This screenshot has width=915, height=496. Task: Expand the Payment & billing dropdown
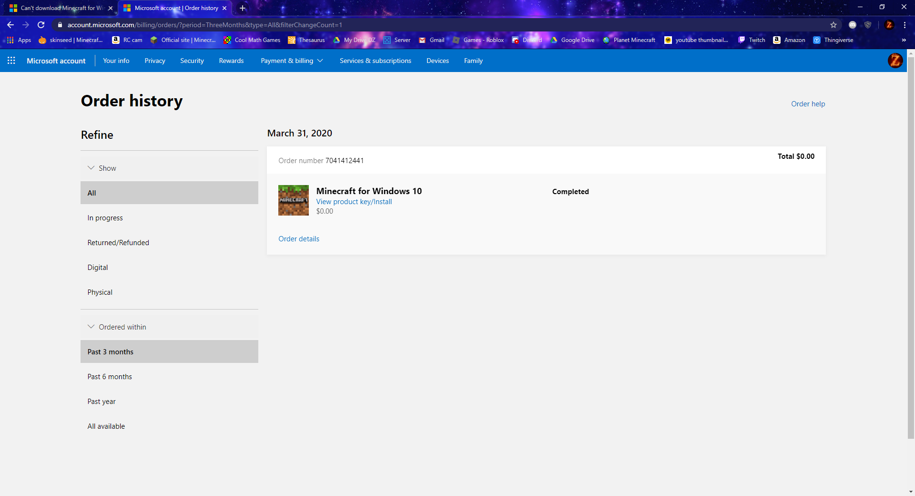(x=292, y=61)
